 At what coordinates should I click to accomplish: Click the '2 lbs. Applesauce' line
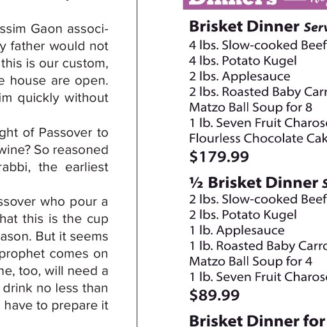click(240, 77)
